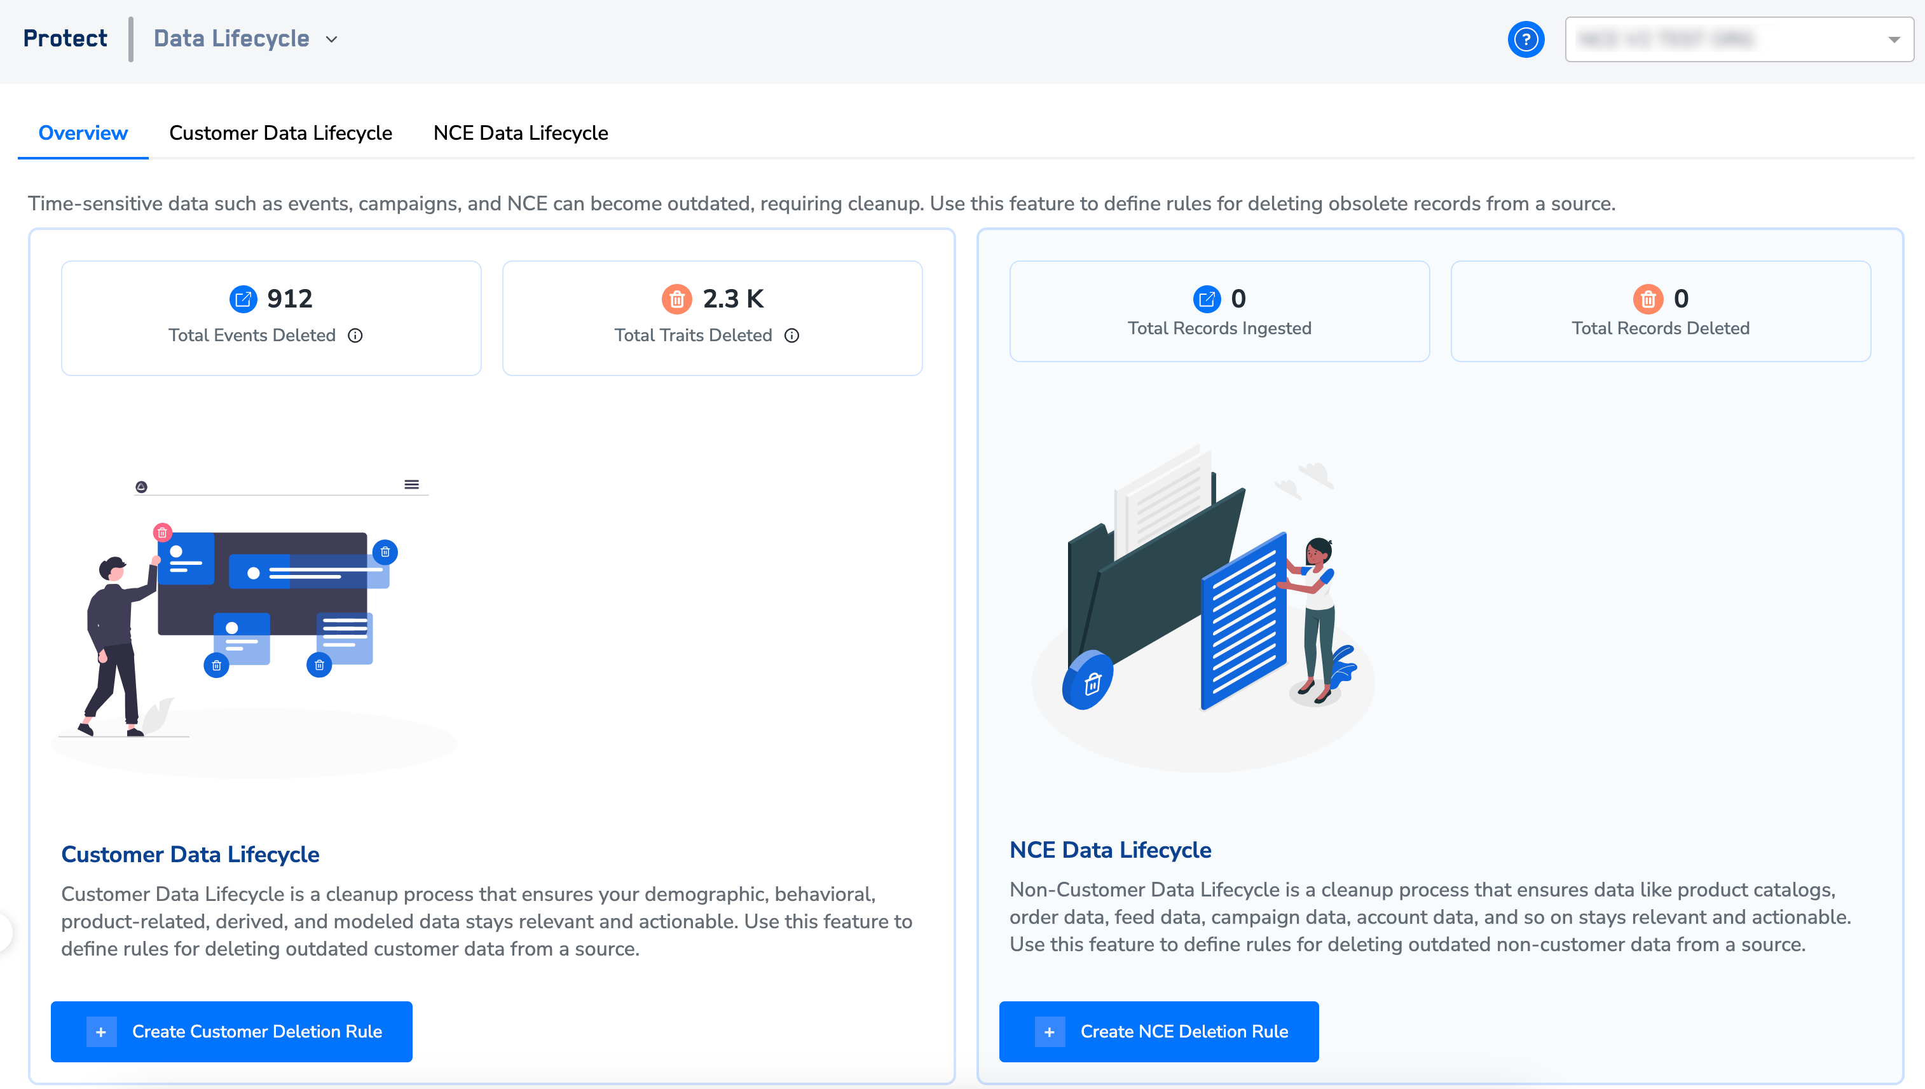This screenshot has width=1925, height=1089.
Task: Click the Time-sensitive data description text
Action: click(821, 203)
